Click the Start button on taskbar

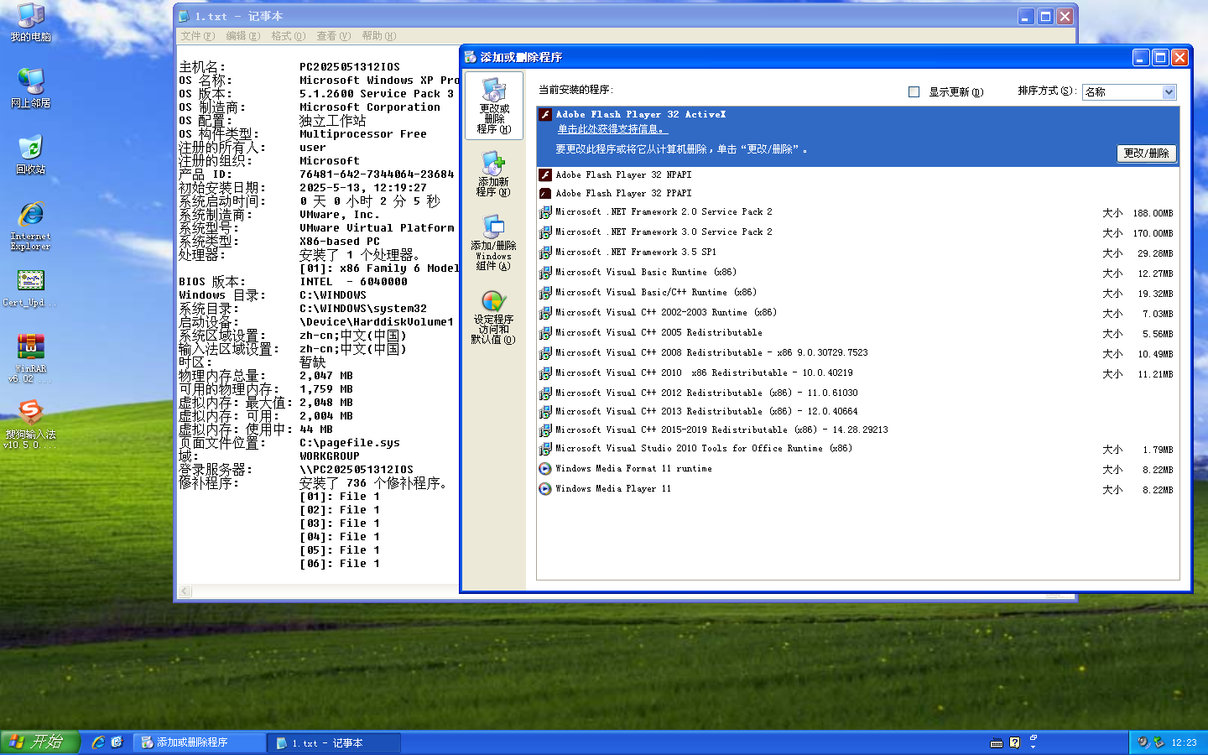tap(39, 742)
